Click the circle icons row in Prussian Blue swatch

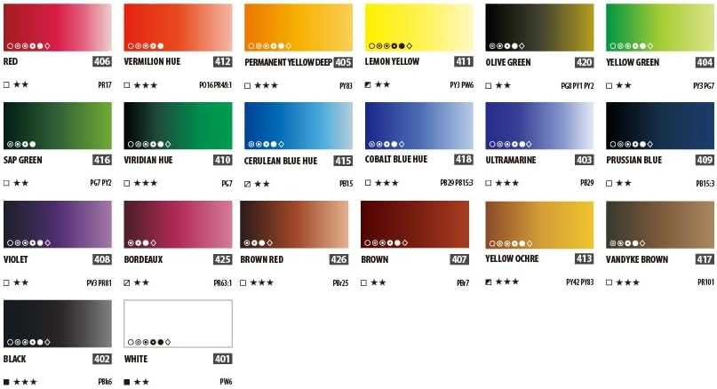click(632, 145)
